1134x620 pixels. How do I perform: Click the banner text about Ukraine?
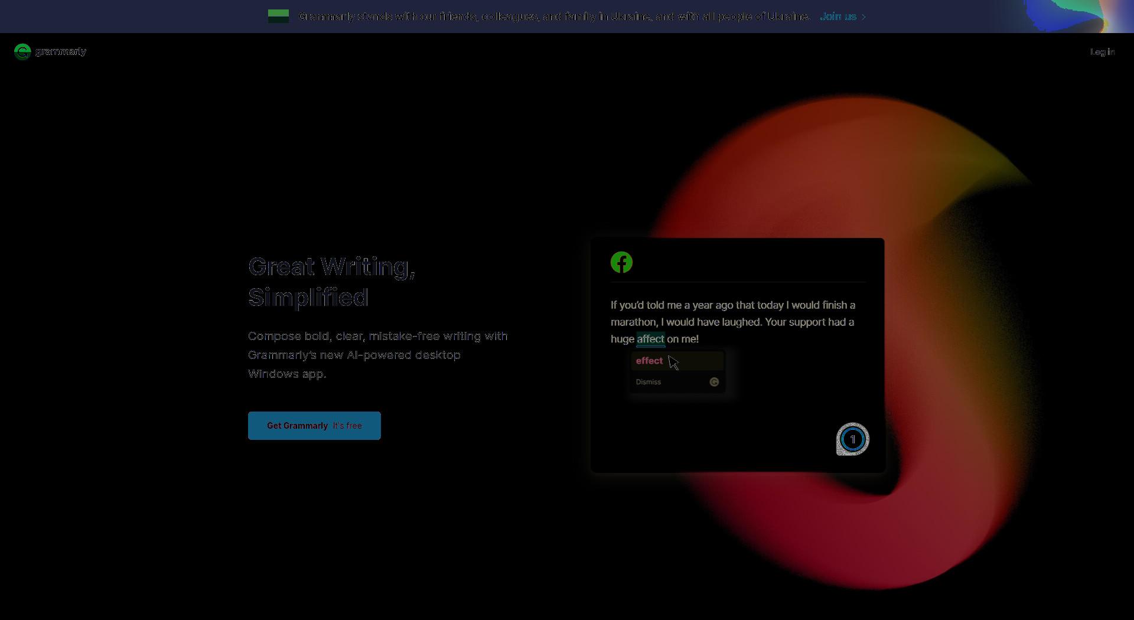pyautogui.click(x=554, y=17)
